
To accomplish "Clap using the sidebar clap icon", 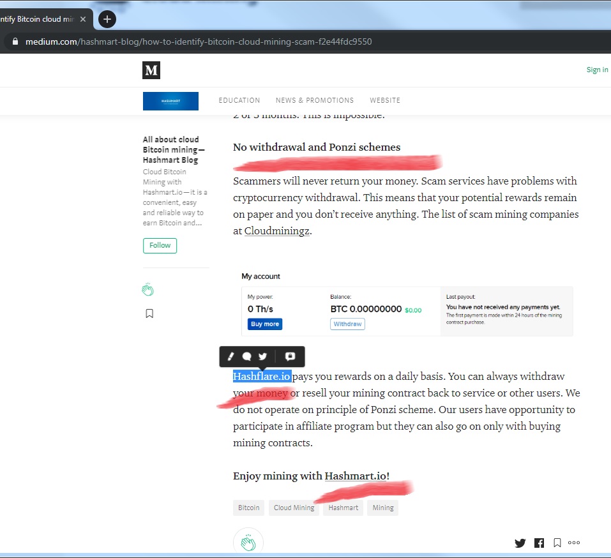I will coord(147,289).
